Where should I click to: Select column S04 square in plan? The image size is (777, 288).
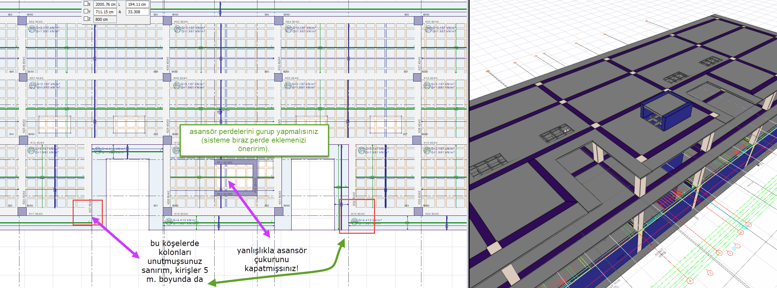[x=279, y=20]
